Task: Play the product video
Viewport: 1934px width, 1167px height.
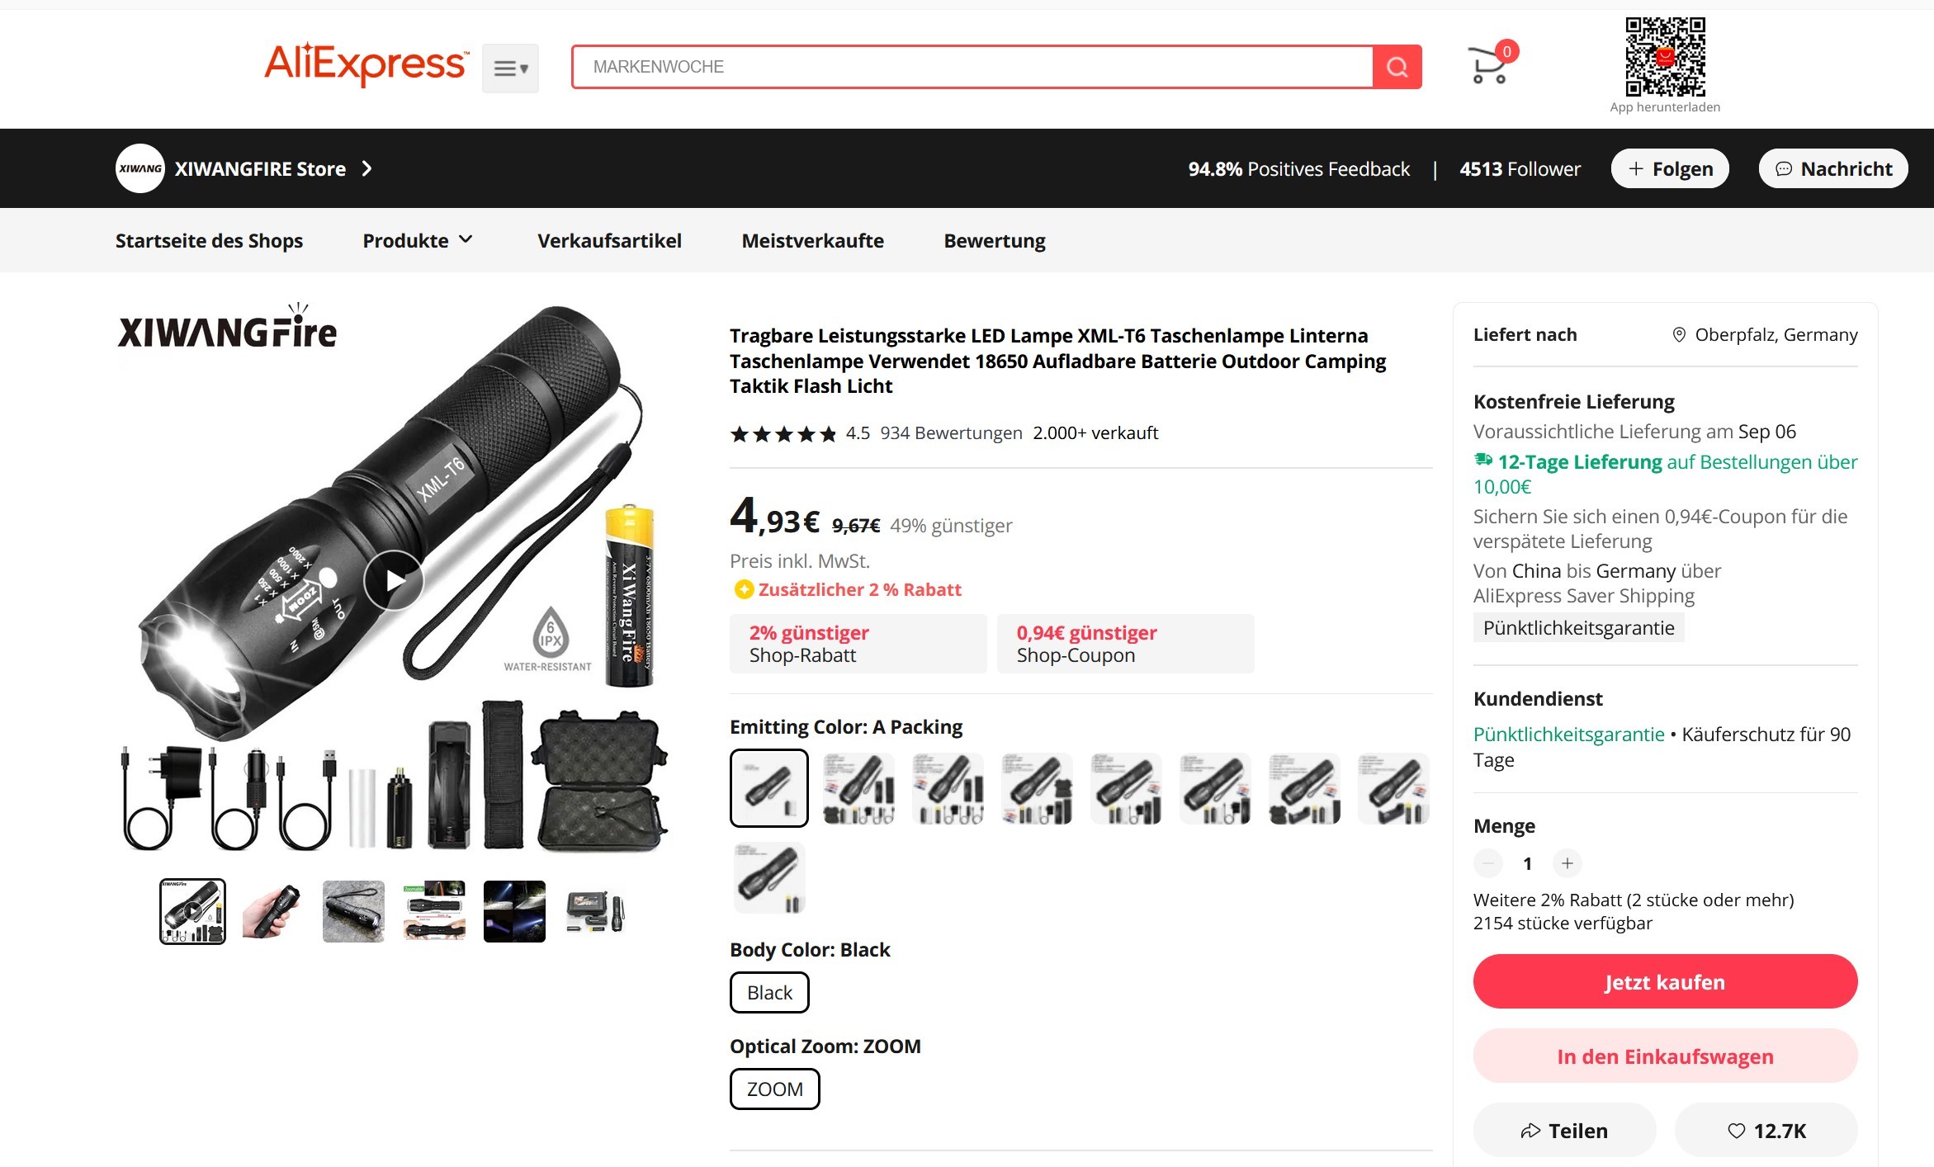Action: tap(394, 580)
